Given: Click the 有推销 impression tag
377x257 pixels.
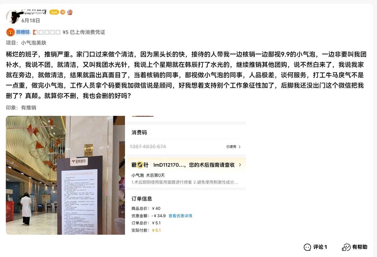Looking at the screenshot, I should [x=29, y=108].
